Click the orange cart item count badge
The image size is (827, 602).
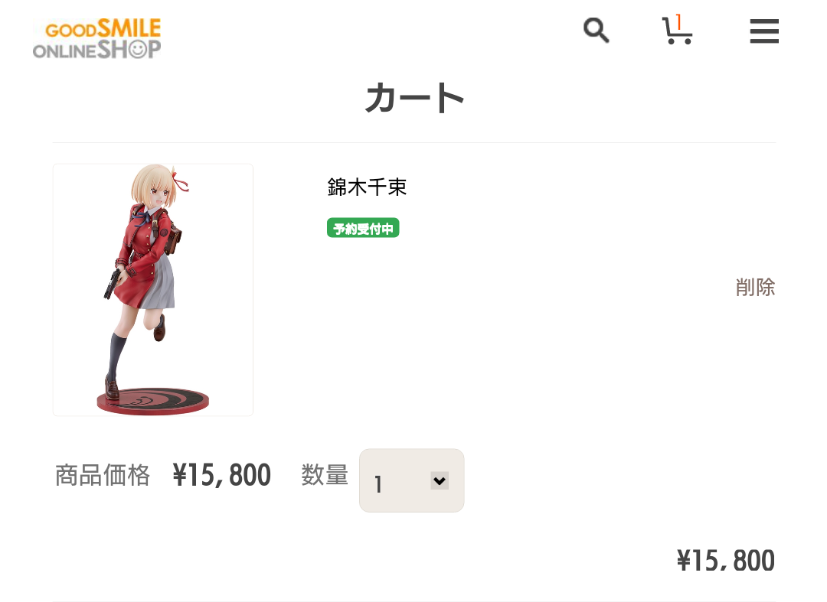(678, 21)
